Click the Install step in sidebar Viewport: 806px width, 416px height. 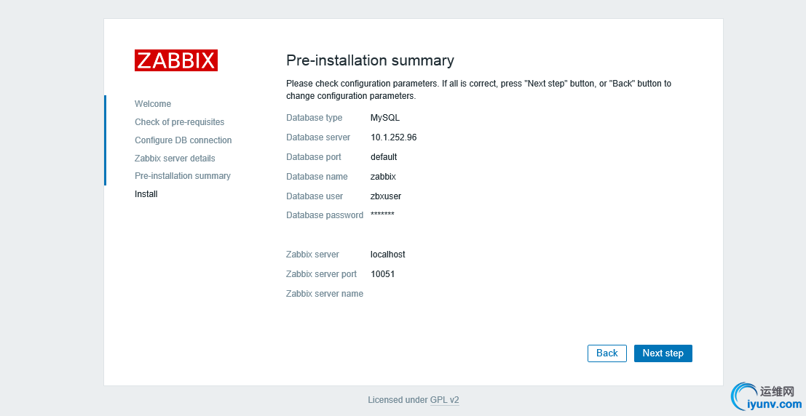pos(146,194)
